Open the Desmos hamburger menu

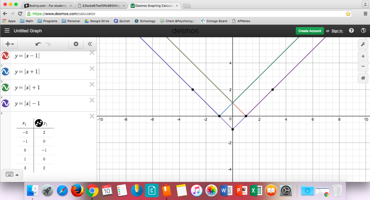(x=7, y=31)
